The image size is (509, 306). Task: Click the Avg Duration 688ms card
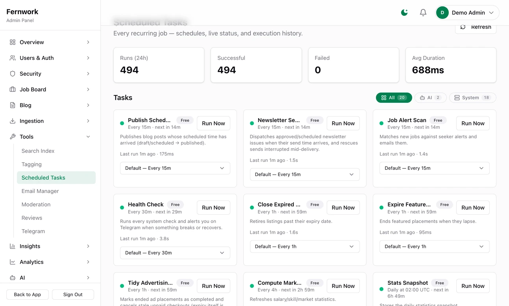(451, 65)
